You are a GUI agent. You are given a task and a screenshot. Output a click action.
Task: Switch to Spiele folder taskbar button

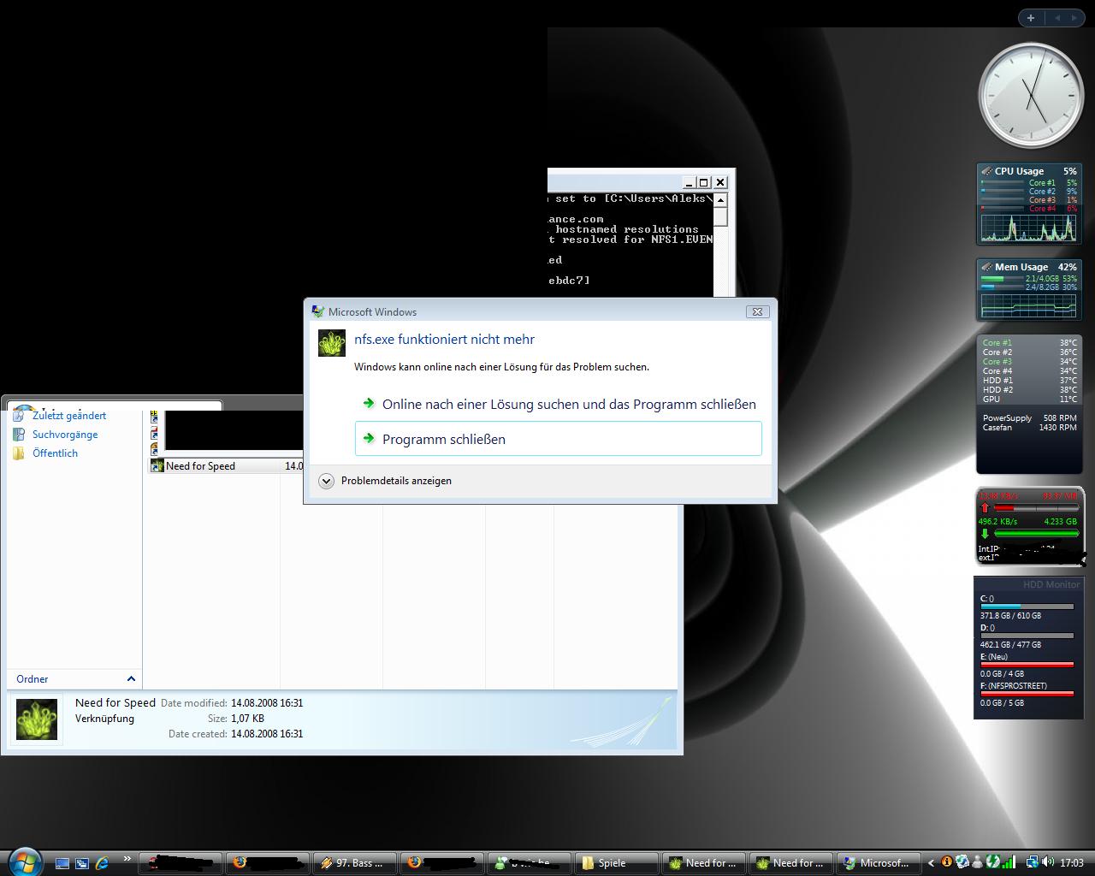pos(615,863)
